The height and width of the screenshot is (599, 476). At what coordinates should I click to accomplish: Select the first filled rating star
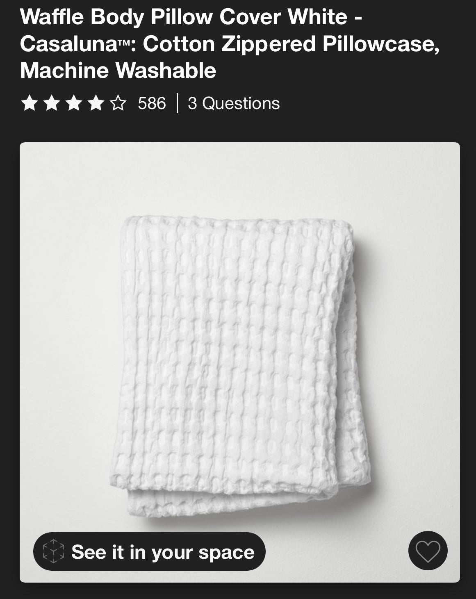29,103
